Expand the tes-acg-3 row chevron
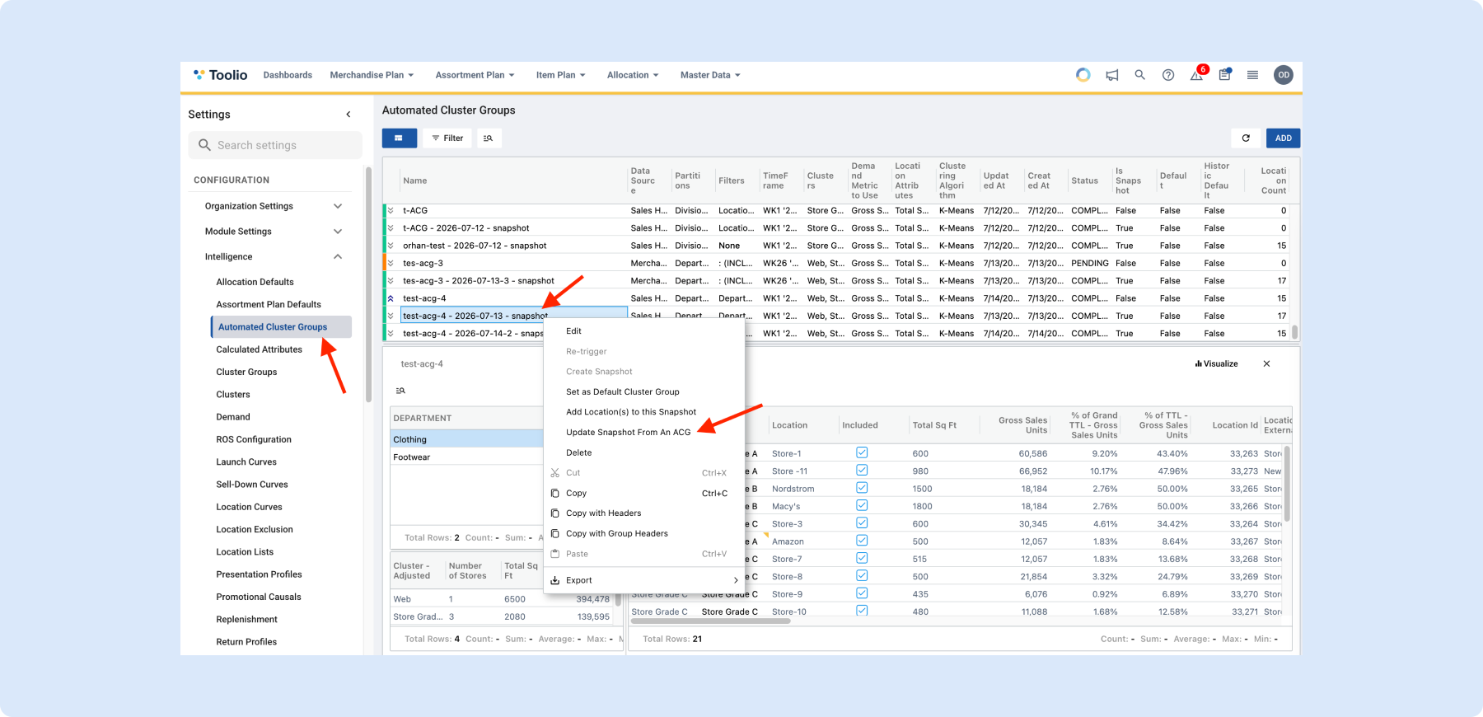 click(x=391, y=264)
